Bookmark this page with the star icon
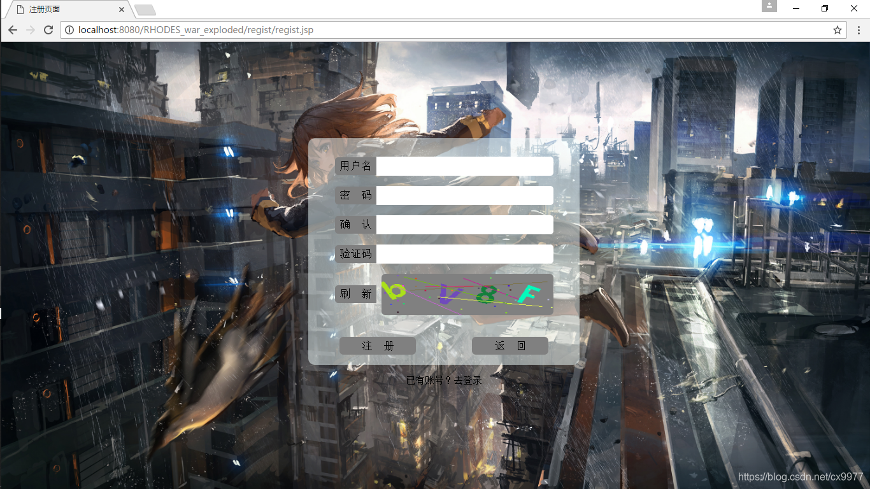 (x=838, y=30)
